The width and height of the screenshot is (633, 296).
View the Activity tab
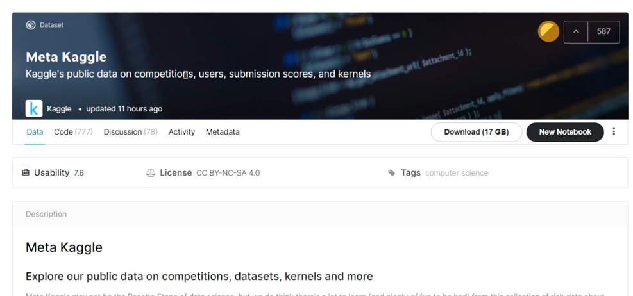181,132
